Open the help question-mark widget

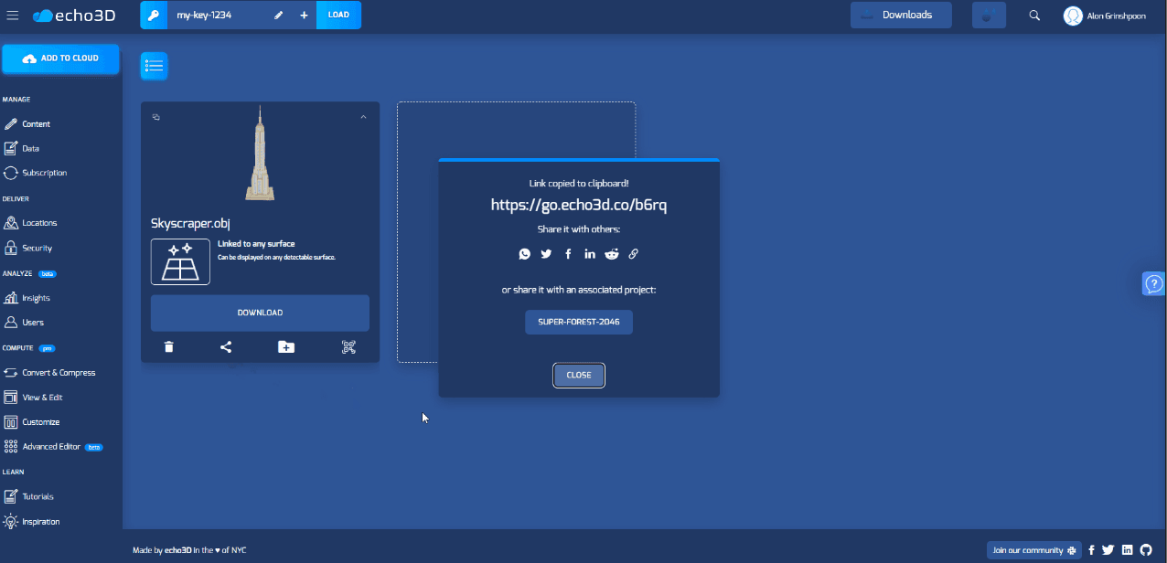(x=1154, y=284)
